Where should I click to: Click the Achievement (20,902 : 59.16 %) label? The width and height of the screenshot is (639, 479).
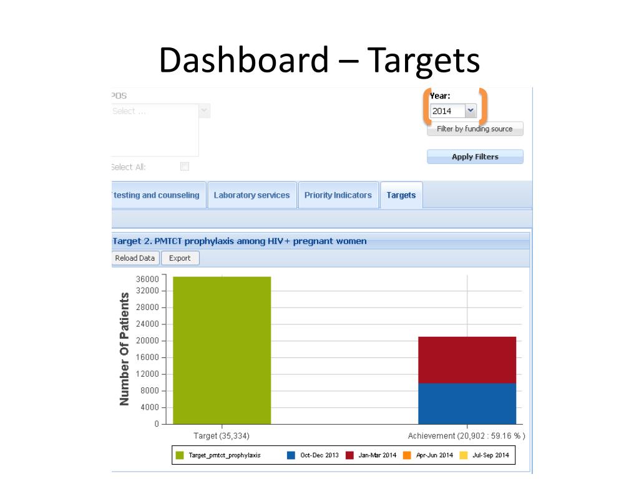pos(466,436)
